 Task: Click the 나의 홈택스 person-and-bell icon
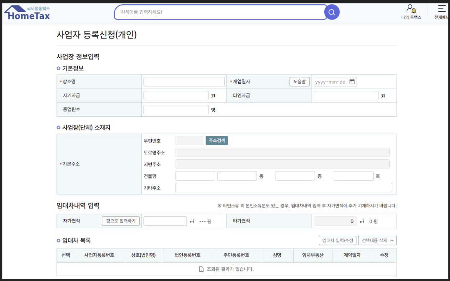pos(411,9)
